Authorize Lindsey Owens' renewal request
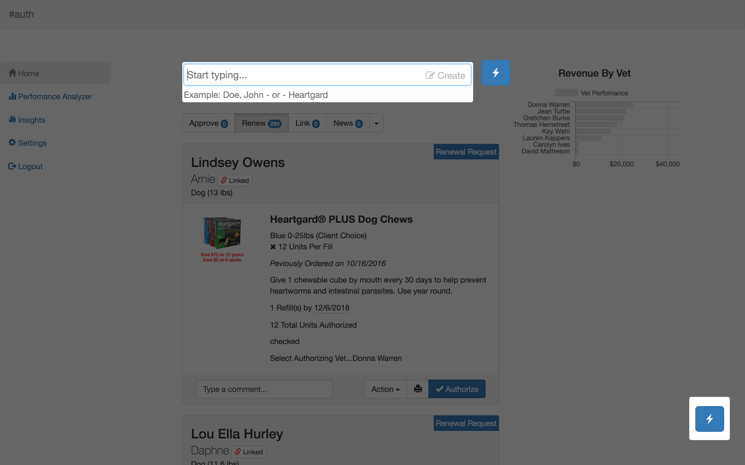This screenshot has height=465, width=745. click(457, 389)
